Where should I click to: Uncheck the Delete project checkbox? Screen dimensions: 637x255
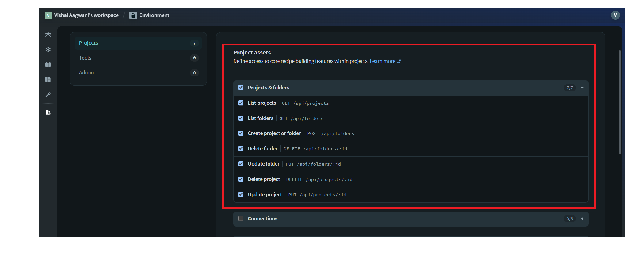(241, 179)
